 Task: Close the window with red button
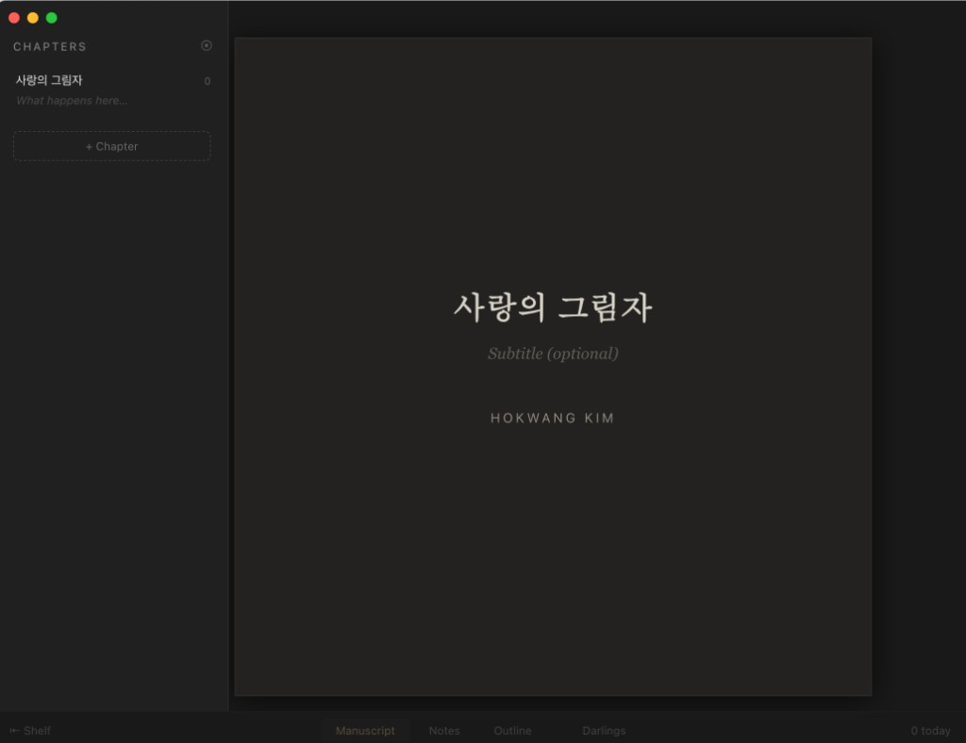click(14, 18)
